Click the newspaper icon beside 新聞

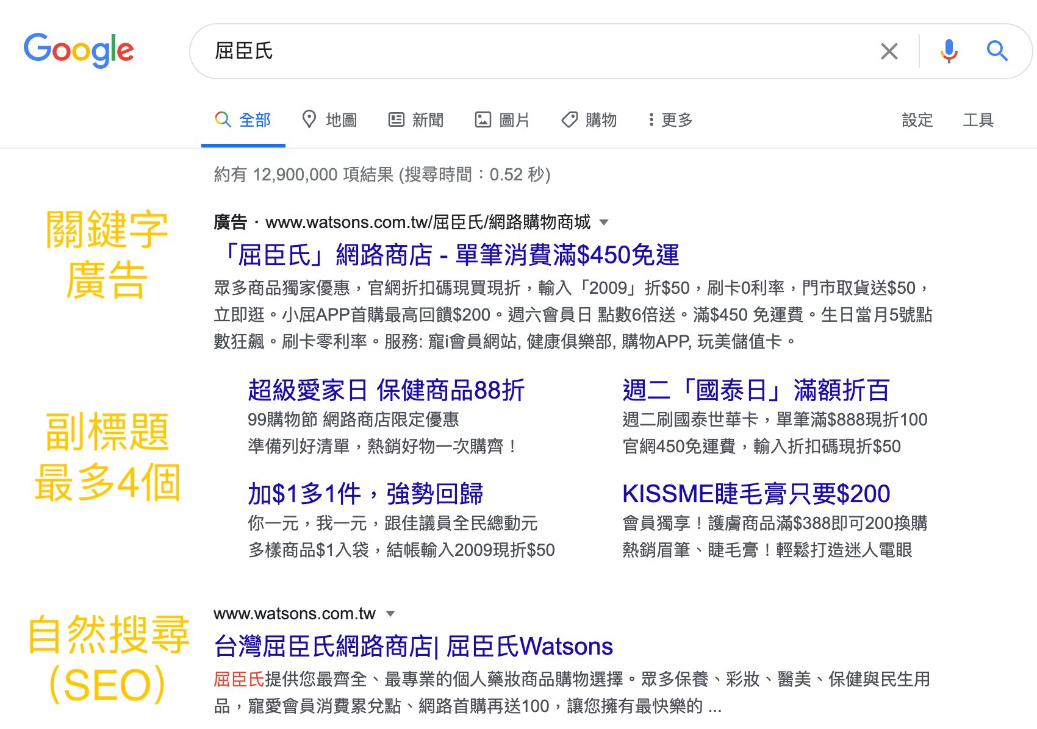coord(396,119)
